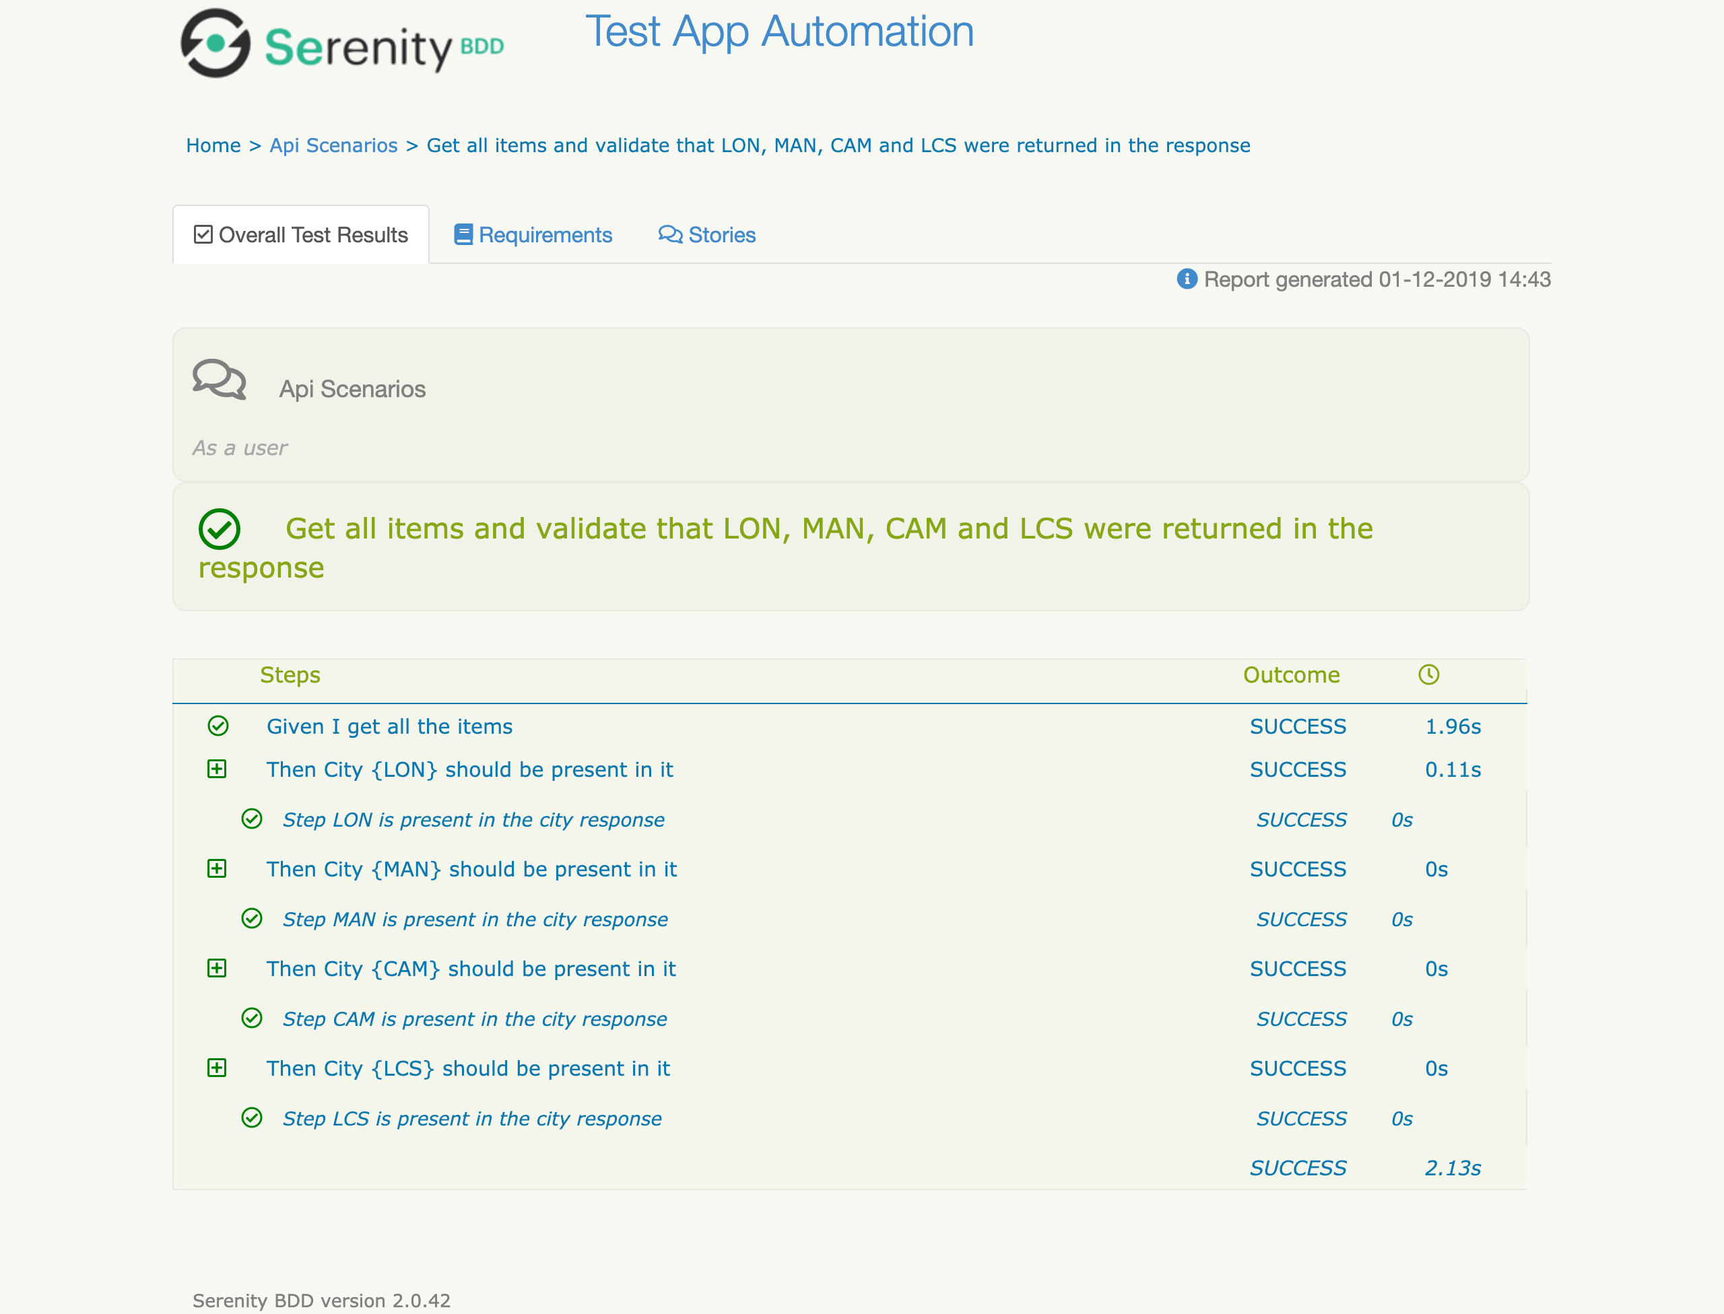Click the clock icon in the steps header
The image size is (1724, 1314).
point(1428,675)
